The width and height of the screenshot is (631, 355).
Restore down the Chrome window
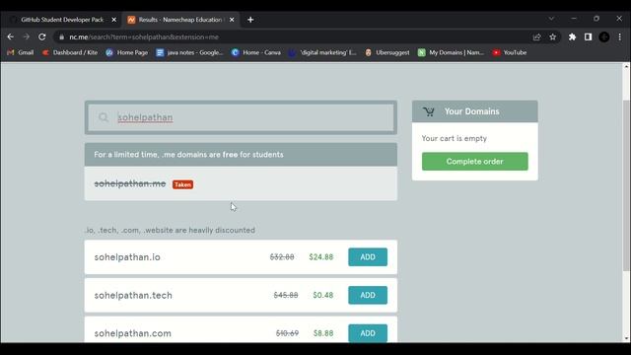(x=596, y=19)
